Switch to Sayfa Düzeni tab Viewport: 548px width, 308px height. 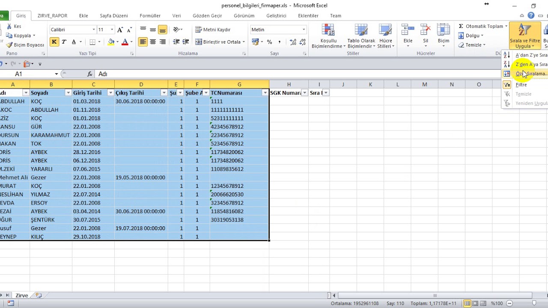click(x=114, y=16)
